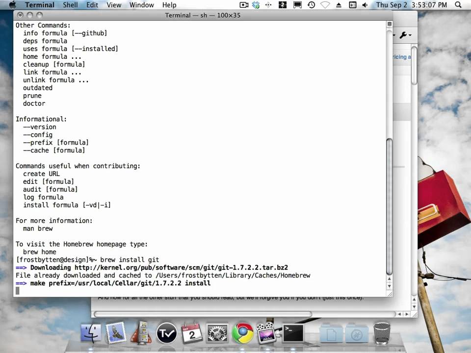
Task: Close the Terminal window
Action: [20, 15]
